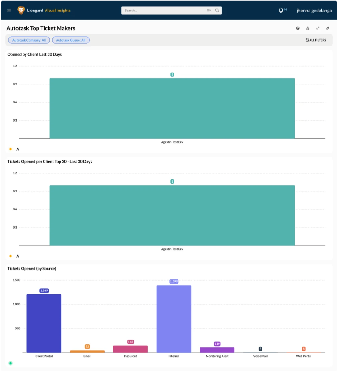Open jhonna gedalanga user menu
This screenshot has width=340, height=374.
[x=314, y=11]
